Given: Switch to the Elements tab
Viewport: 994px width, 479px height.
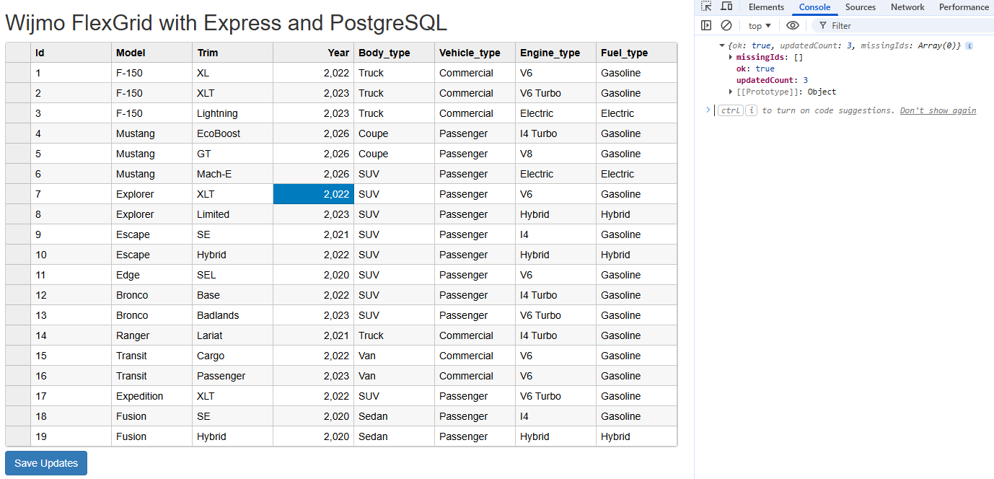Looking at the screenshot, I should tap(766, 6).
